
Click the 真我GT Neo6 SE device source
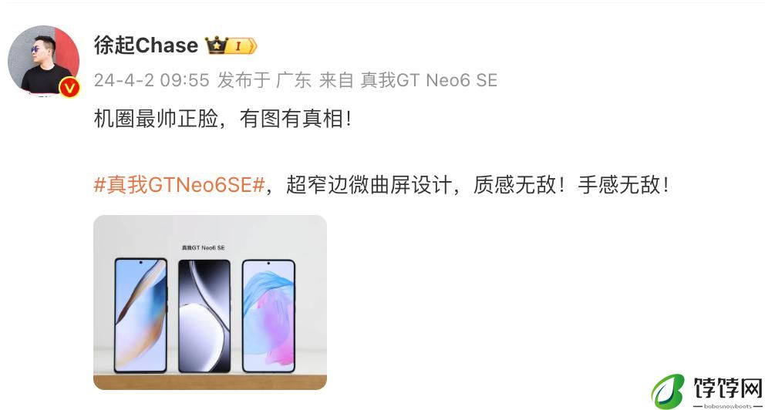point(429,80)
